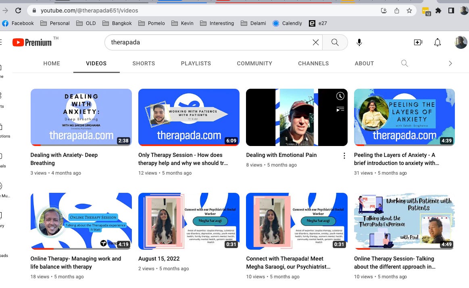This screenshot has width=469, height=288.
Task: Start voice search with microphone icon
Action: click(x=359, y=42)
